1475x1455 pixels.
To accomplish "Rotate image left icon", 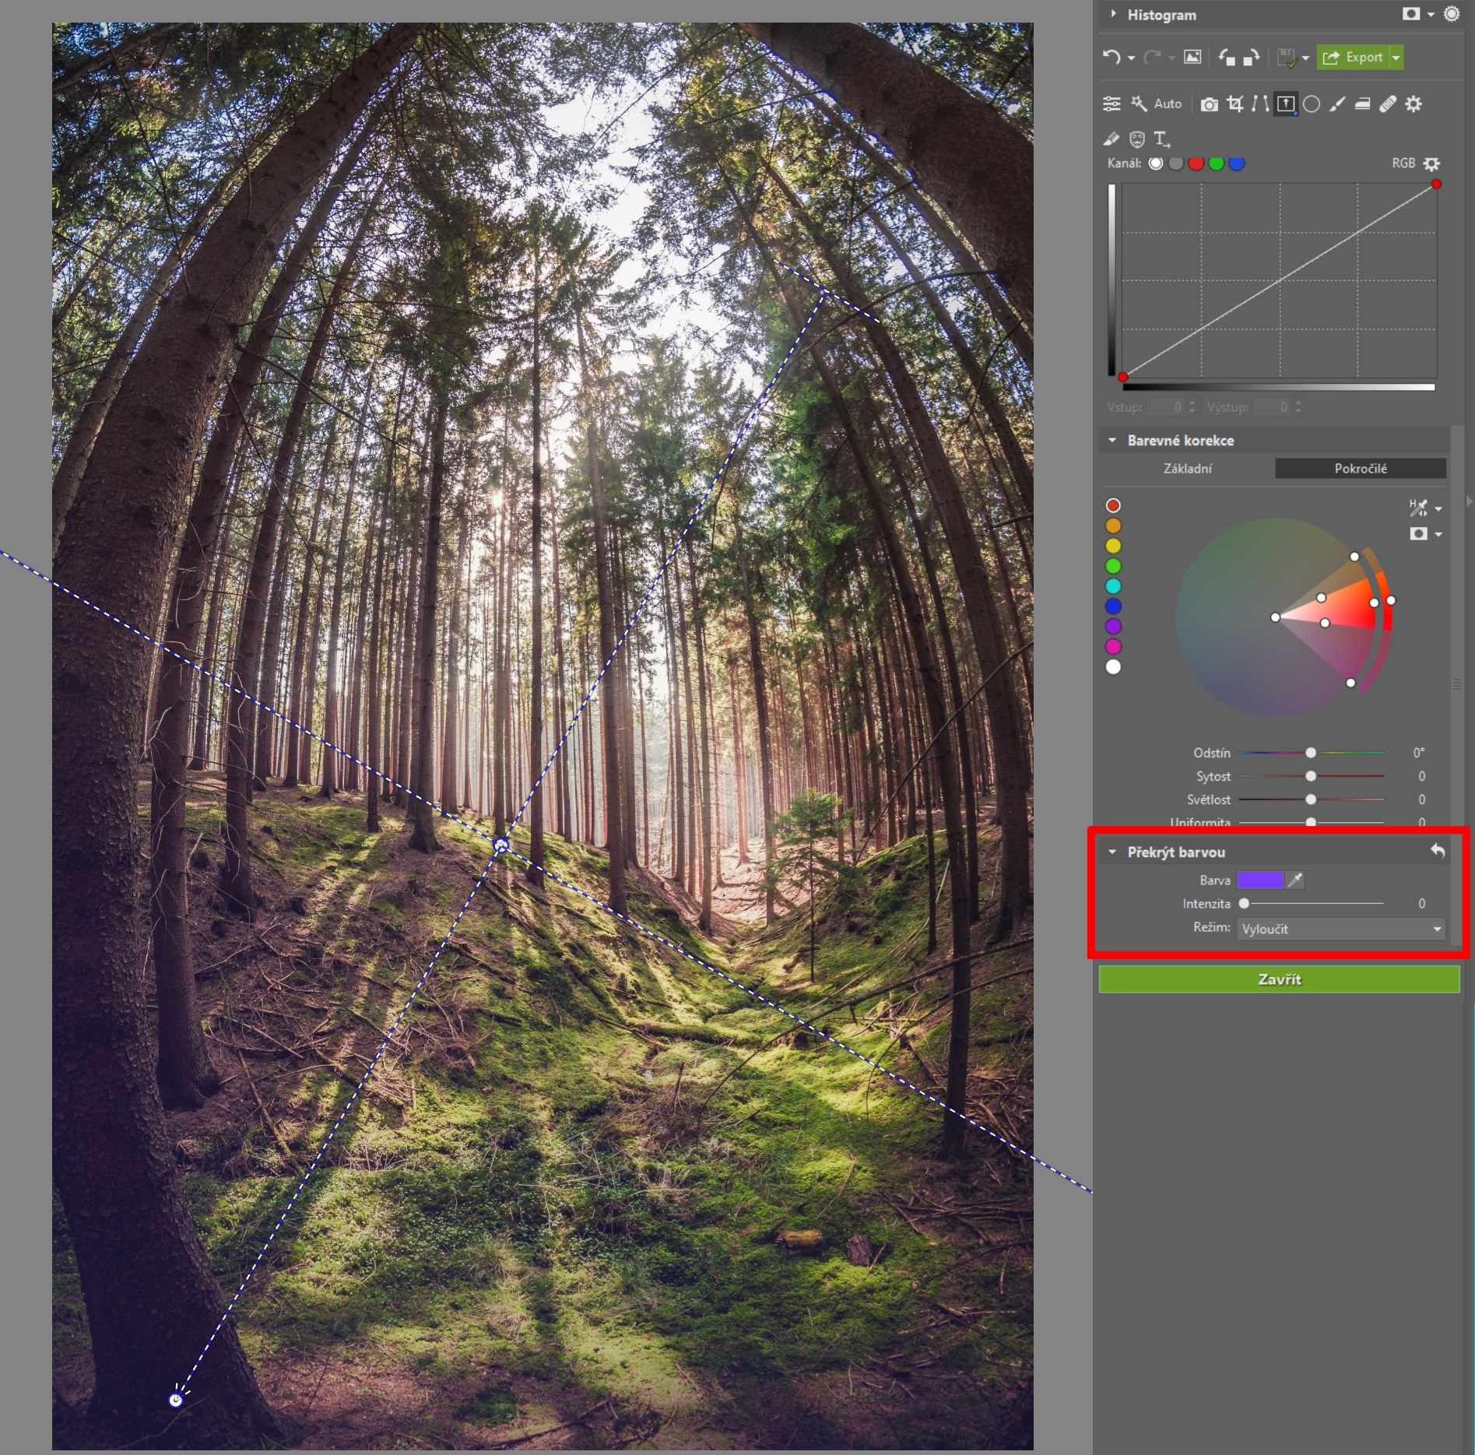I will [x=1227, y=57].
